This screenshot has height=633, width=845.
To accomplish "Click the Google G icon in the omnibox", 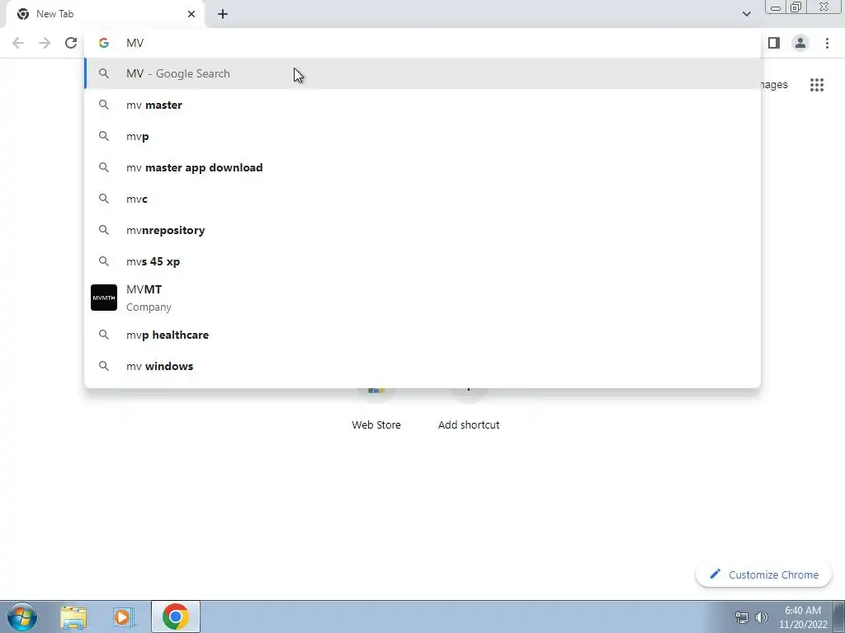I will (103, 43).
